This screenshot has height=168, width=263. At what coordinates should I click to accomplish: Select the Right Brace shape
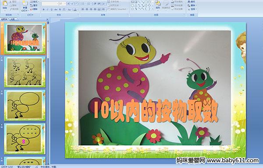149,9
